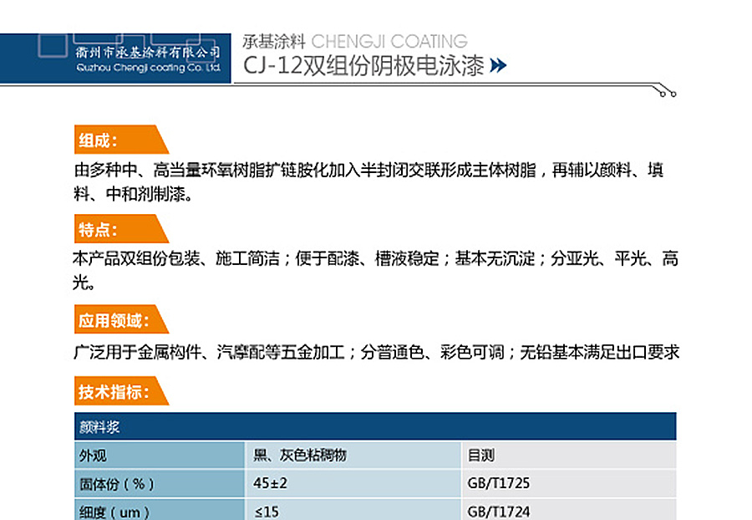Click the orange 应用领域 section label
Image resolution: width=752 pixels, height=520 pixels.
[x=121, y=319]
